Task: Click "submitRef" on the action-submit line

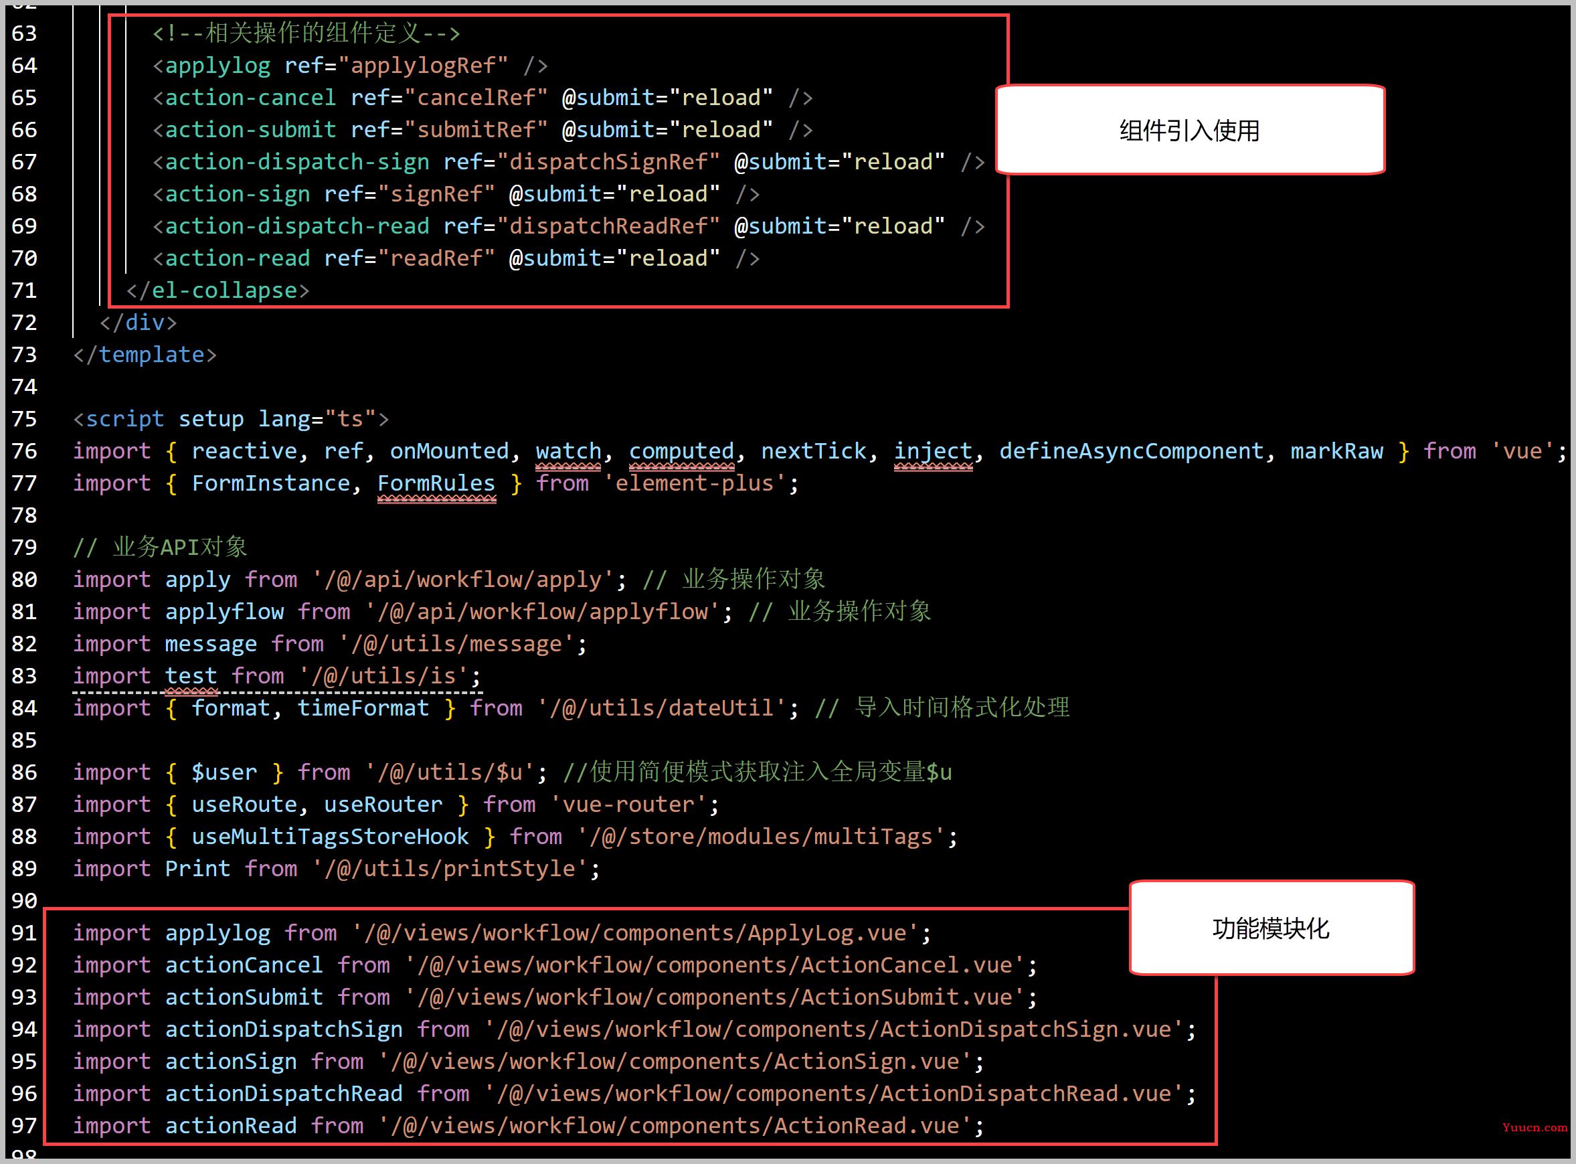Action: coord(476,130)
